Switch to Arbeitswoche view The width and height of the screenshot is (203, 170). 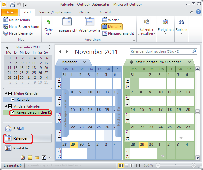(x=90, y=25)
